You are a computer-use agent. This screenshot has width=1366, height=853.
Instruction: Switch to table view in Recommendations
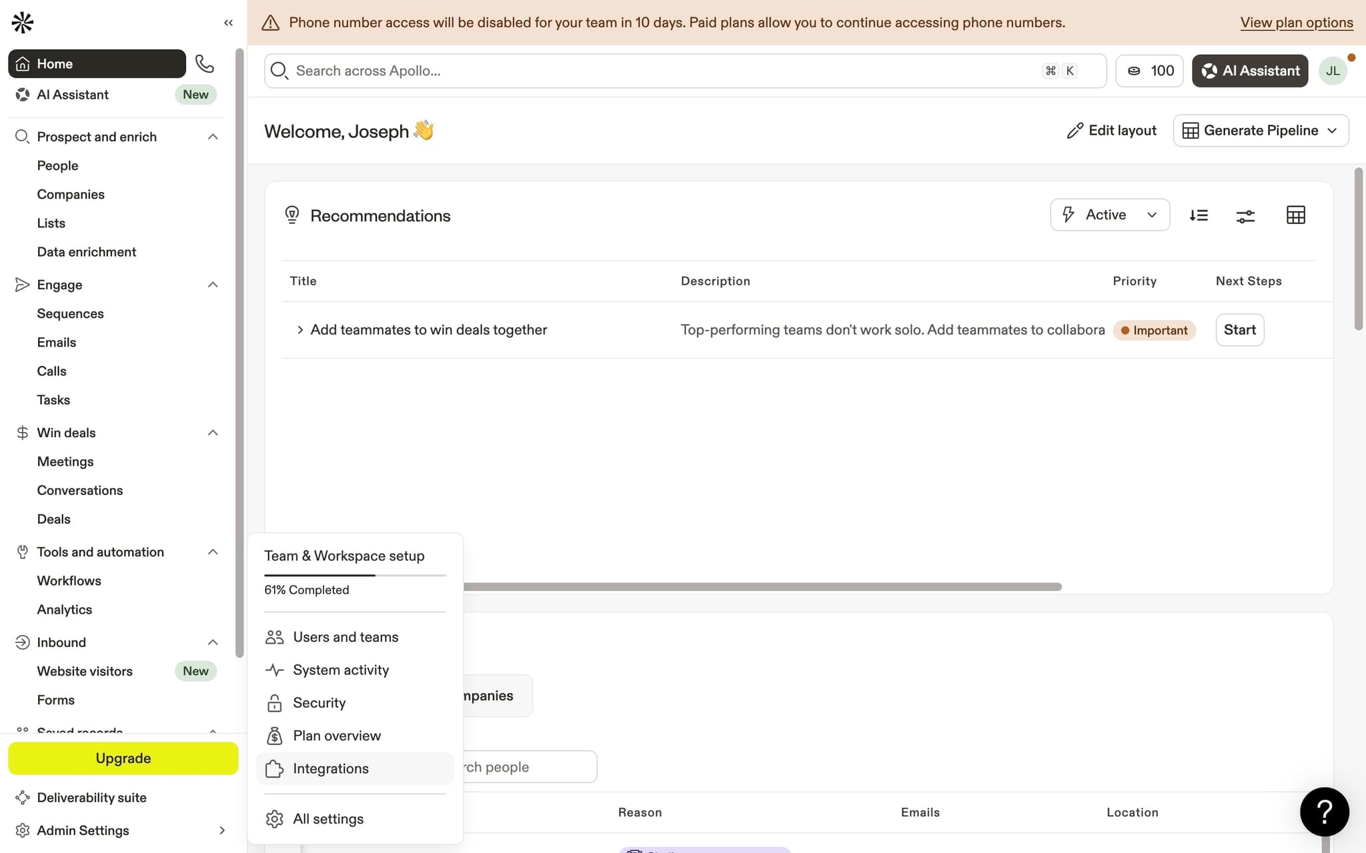click(1295, 215)
